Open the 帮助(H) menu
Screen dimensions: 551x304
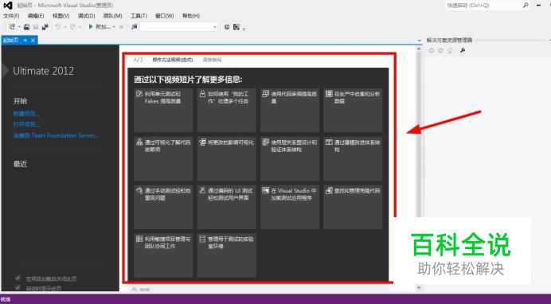click(191, 16)
